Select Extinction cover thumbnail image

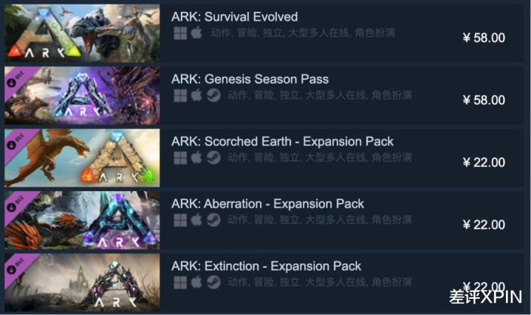click(82, 283)
